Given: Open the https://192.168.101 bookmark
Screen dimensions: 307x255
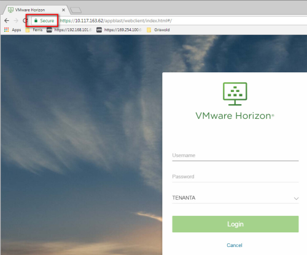Looking at the screenshot, I should click(69, 30).
